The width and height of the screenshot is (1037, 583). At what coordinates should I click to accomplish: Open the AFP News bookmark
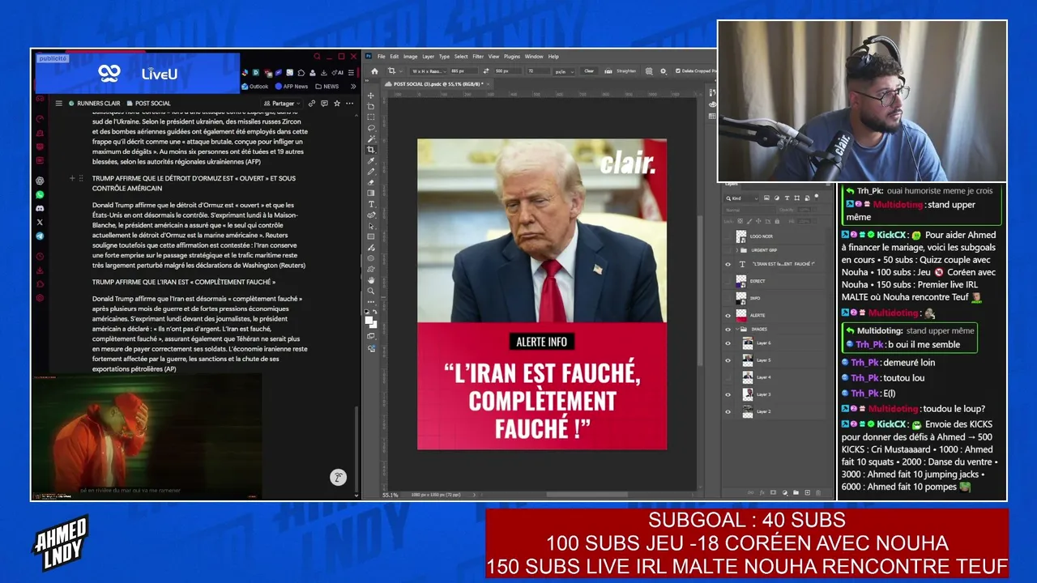coord(292,87)
